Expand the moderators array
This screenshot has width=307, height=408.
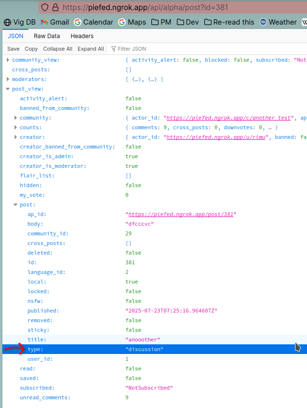tap(8, 79)
